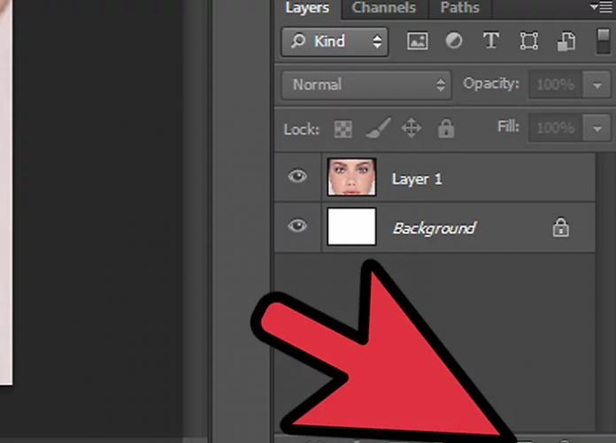Filter for adjustment layers icon
The width and height of the screenshot is (616, 443).
452,42
